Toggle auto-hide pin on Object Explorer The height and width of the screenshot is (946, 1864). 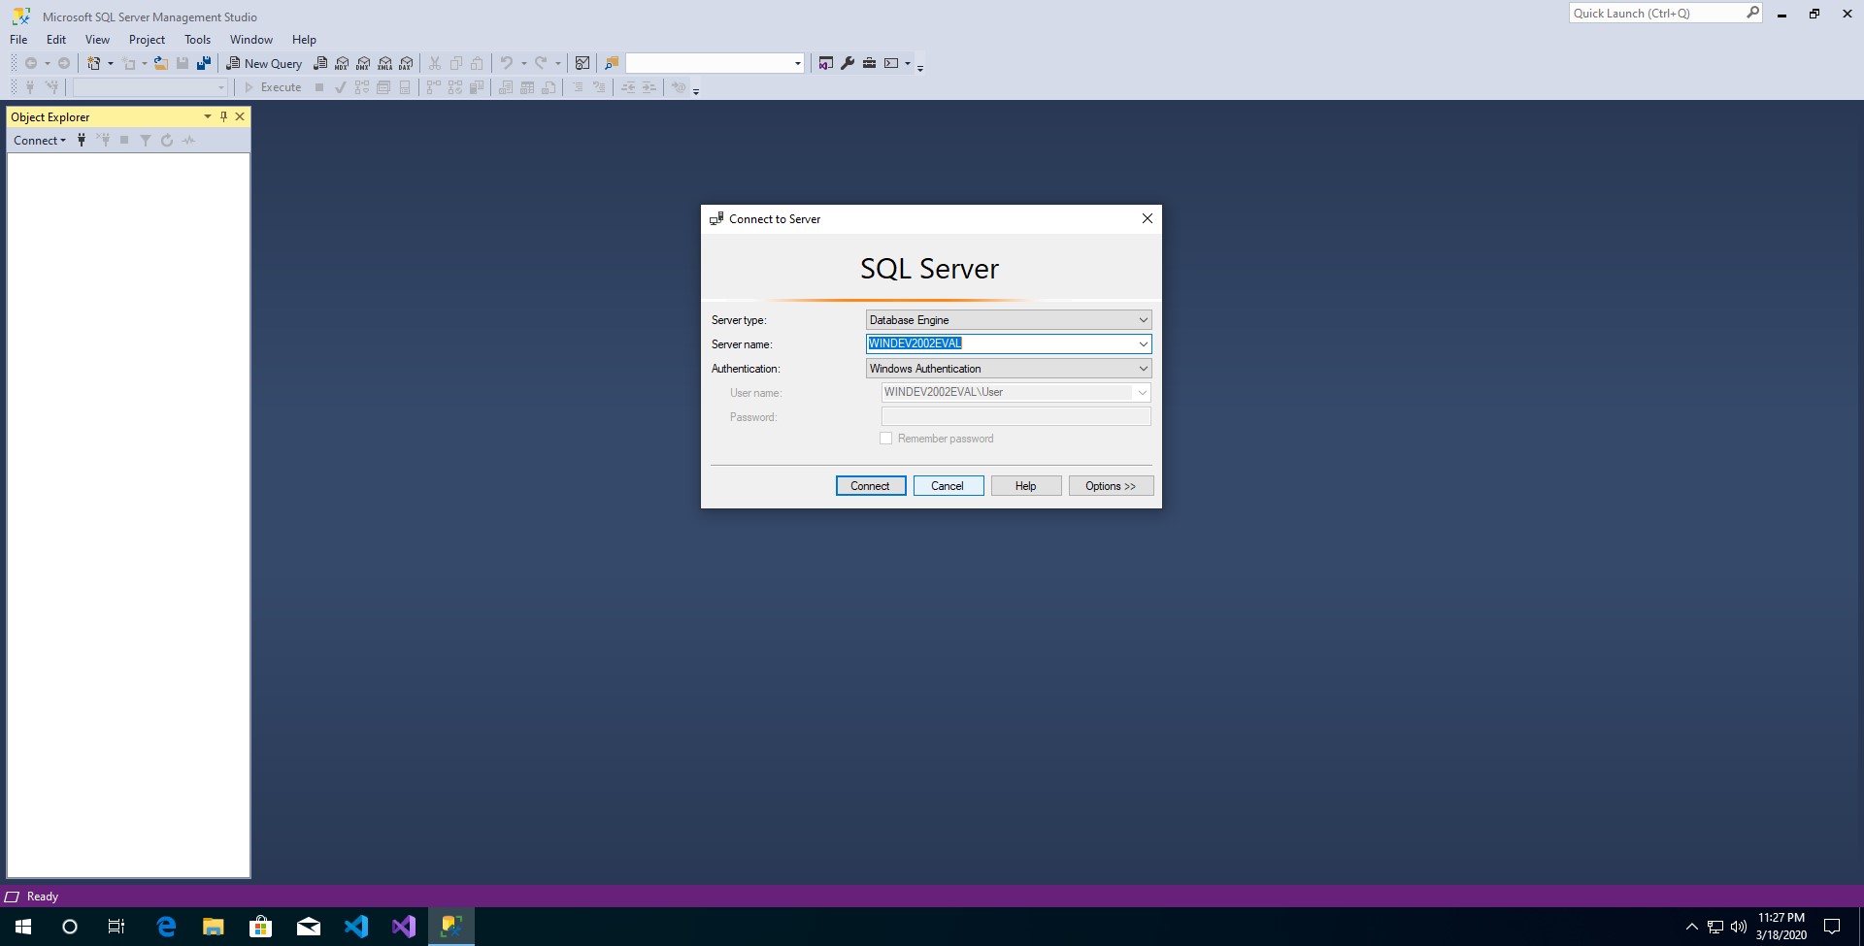click(x=222, y=115)
